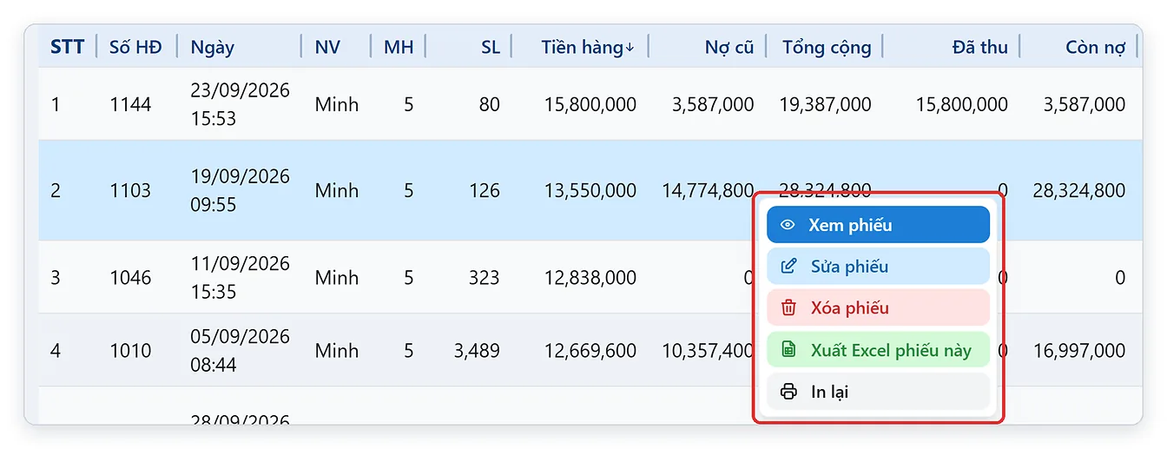Viewport: 1167px width, 449px height.
Task: Click quantity 80 in SL column
Action: click(490, 104)
